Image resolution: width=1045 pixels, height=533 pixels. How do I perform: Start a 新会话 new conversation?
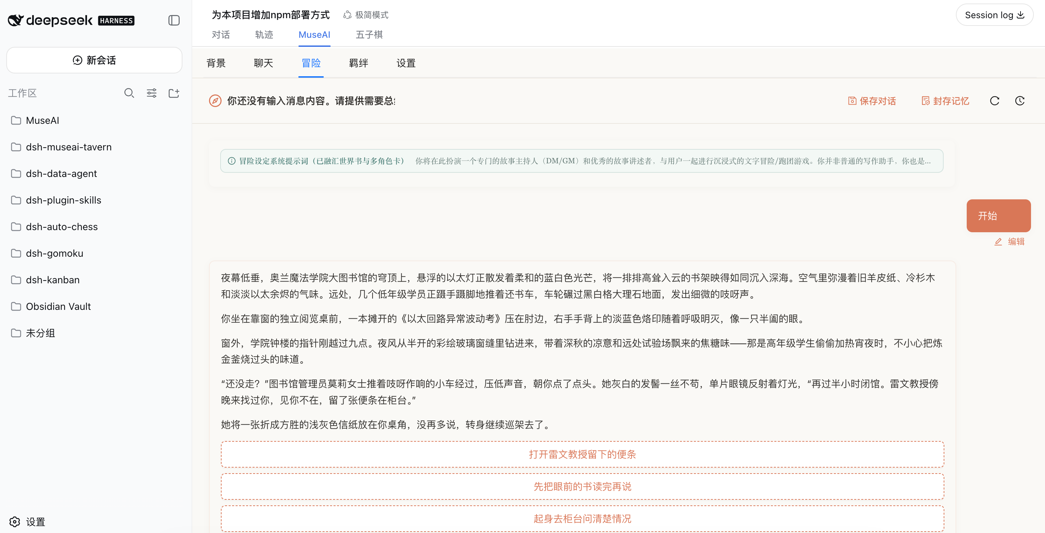[94, 60]
